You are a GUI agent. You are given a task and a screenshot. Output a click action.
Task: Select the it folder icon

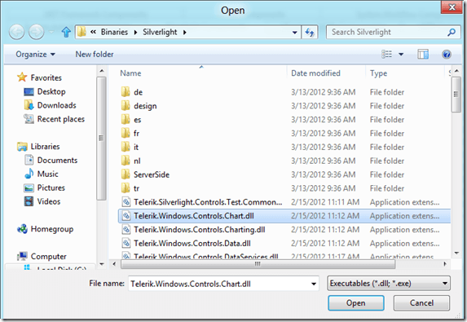pyautogui.click(x=126, y=147)
